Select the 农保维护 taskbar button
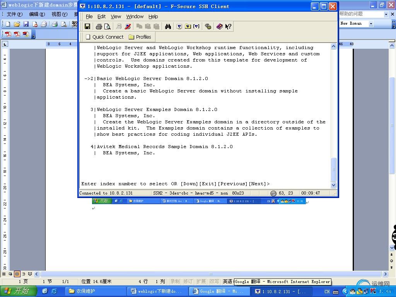 pos(96,291)
